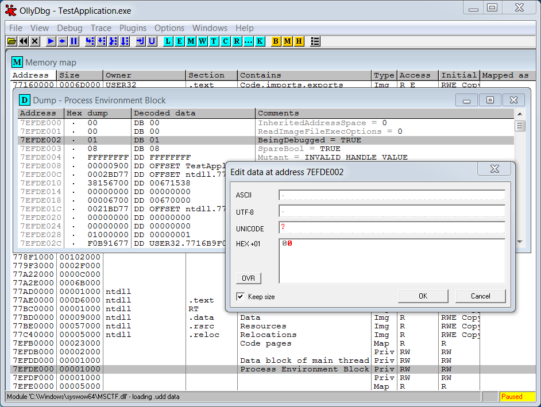Pause execution with the pause icon

(74, 41)
